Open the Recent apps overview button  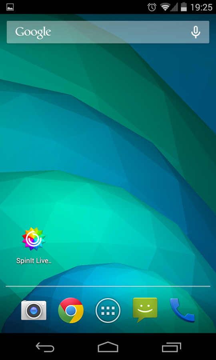click(171, 347)
